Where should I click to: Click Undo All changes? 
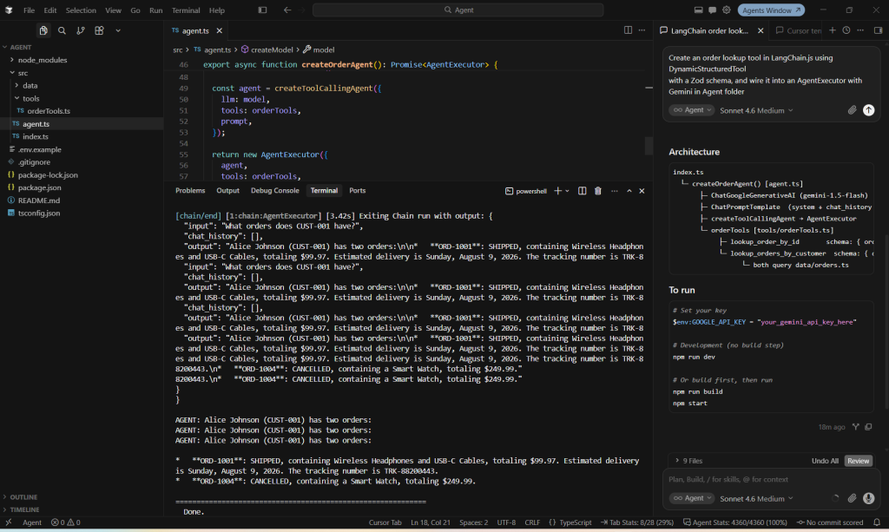pyautogui.click(x=825, y=461)
